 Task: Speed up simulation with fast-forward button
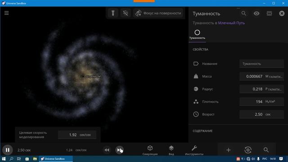(x=119, y=150)
